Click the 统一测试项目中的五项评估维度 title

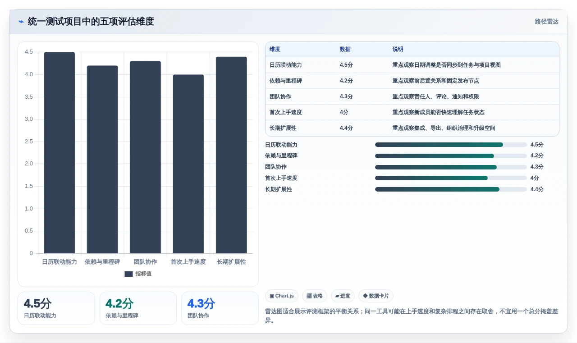(x=91, y=22)
